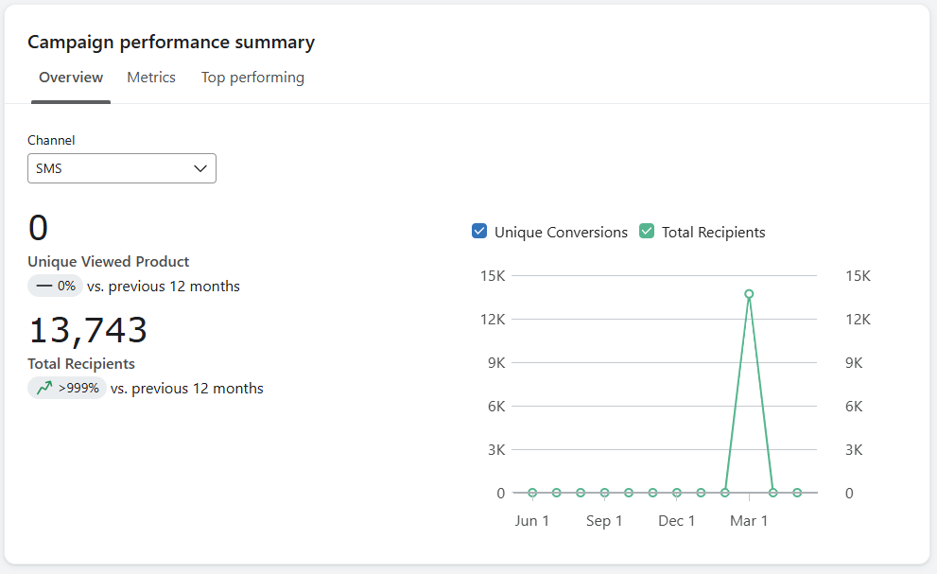Viewport: 937px width, 574px height.
Task: Click the right axis 12K label
Action: tap(859, 320)
